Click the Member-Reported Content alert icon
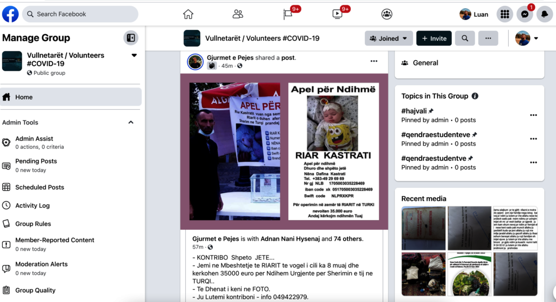The image size is (556, 302). pyautogui.click(x=6, y=244)
